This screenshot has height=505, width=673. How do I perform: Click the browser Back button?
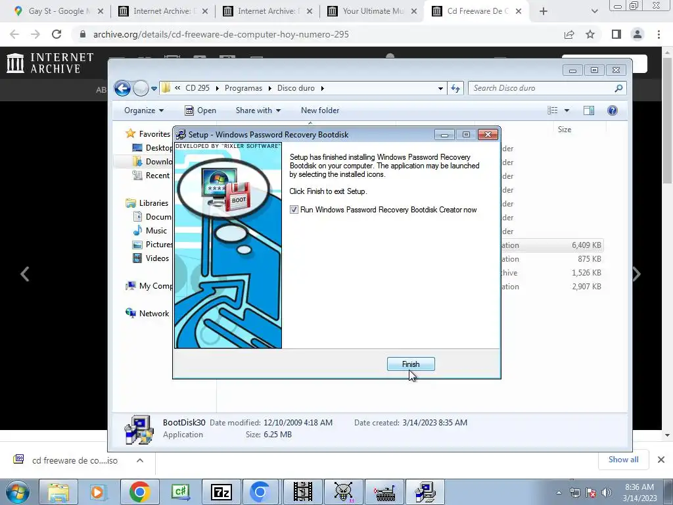14,34
